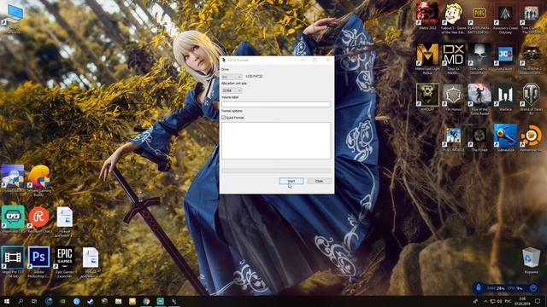Open Windows Start menu

pos(6,301)
